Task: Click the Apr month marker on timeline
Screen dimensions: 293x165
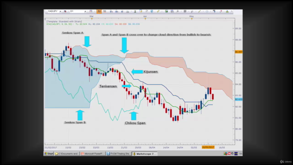Action: pyautogui.click(x=145, y=16)
